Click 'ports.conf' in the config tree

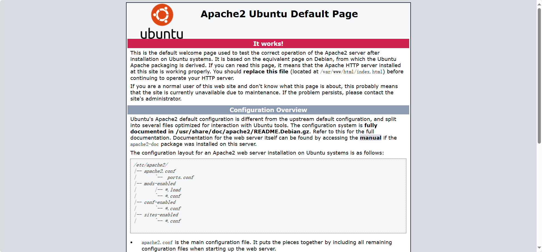click(180, 178)
